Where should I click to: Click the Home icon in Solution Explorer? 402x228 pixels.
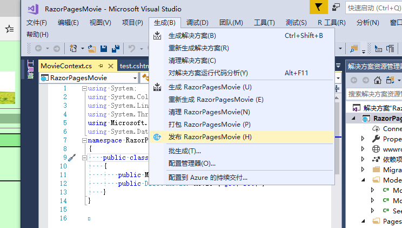(x=378, y=80)
